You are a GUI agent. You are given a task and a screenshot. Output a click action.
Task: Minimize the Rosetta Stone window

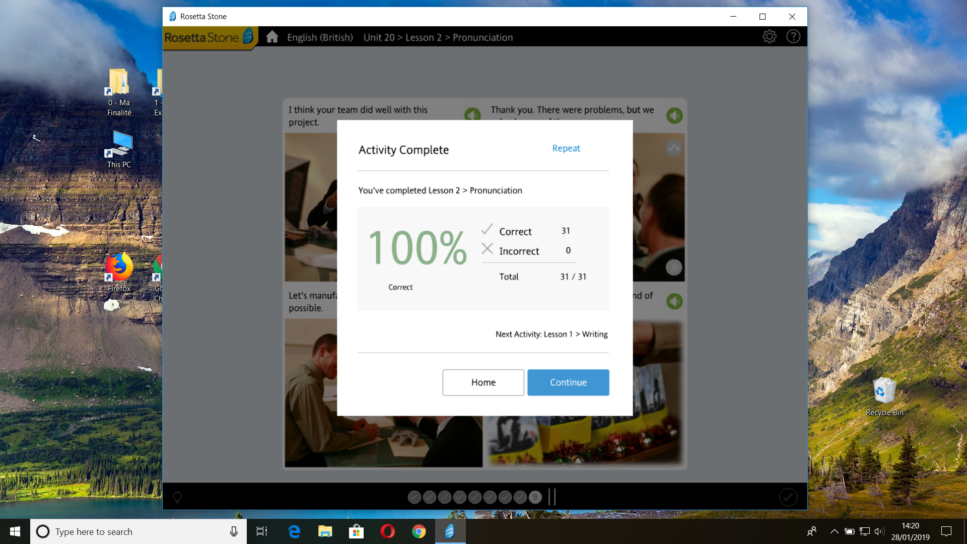(x=733, y=17)
